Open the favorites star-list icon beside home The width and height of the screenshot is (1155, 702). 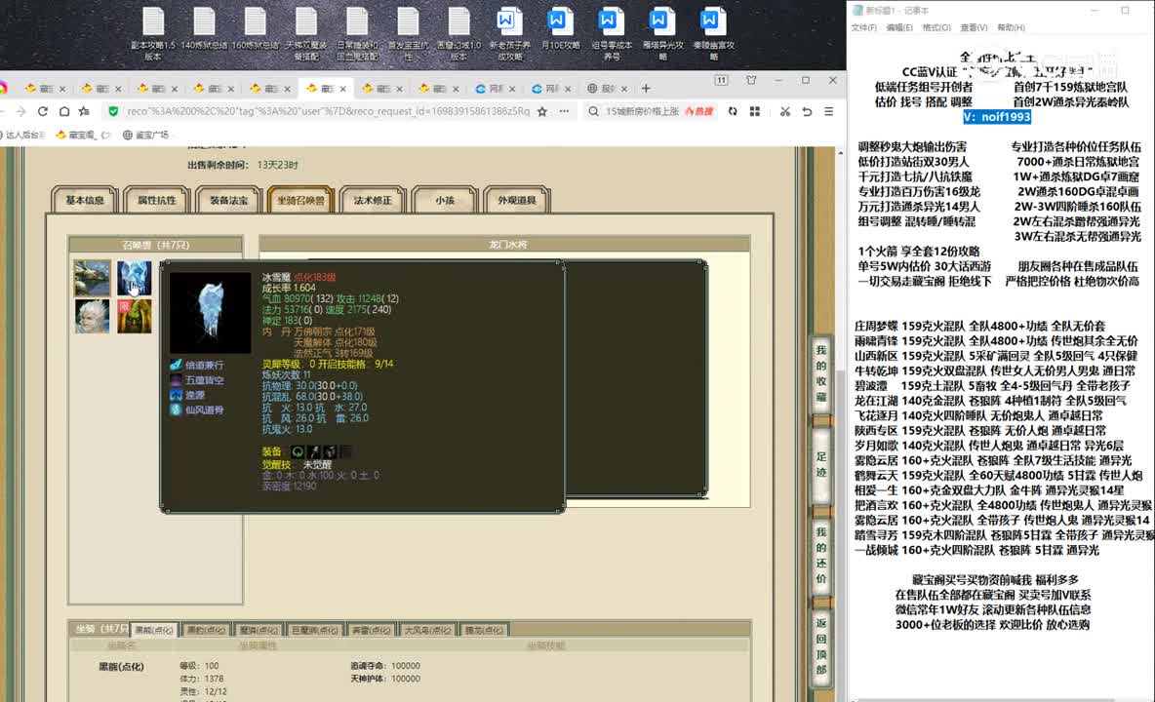pyautogui.click(x=85, y=111)
